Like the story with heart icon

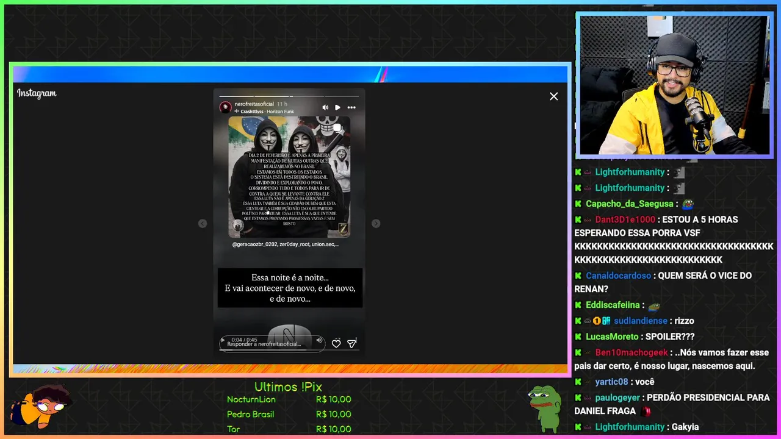point(336,344)
